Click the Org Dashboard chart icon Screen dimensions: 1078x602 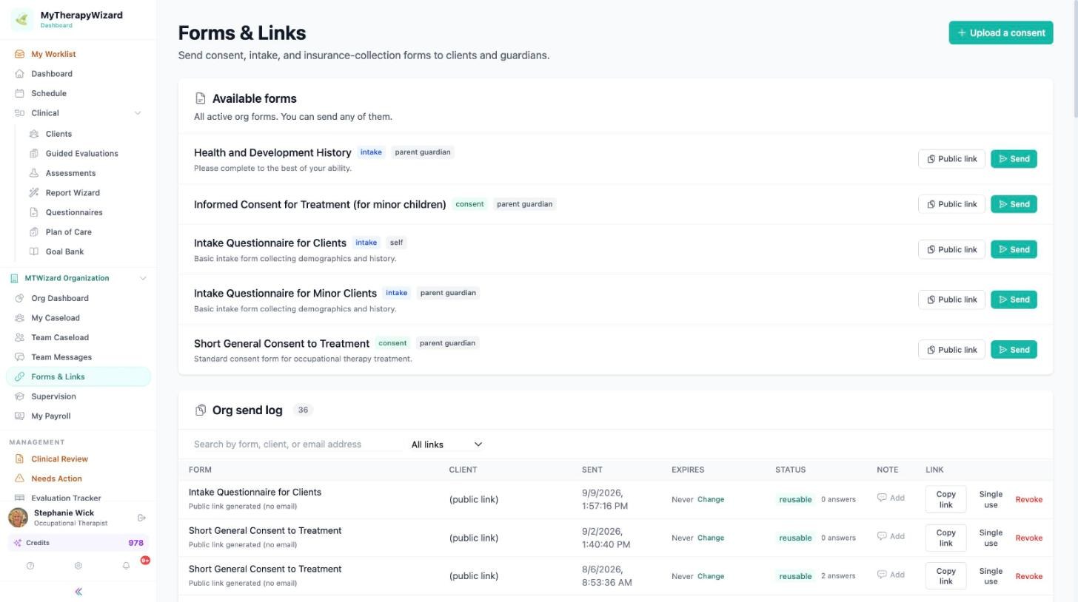[20, 298]
